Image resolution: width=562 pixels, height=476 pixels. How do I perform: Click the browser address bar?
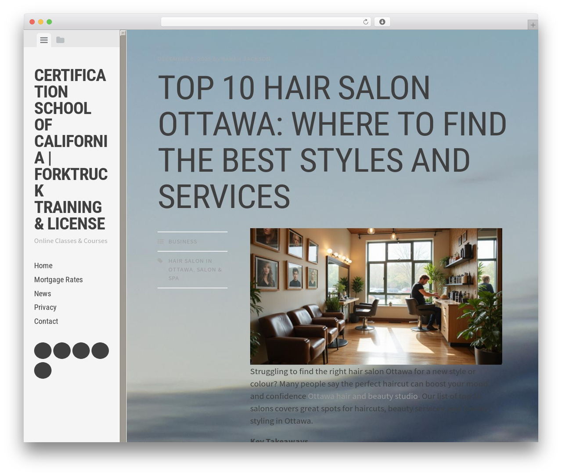tap(266, 22)
